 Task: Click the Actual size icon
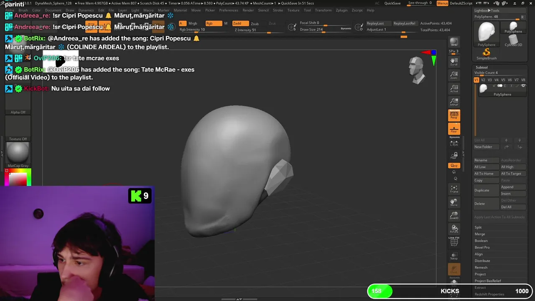pos(454,89)
